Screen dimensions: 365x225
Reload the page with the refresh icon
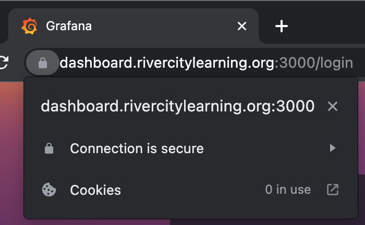(x=4, y=63)
